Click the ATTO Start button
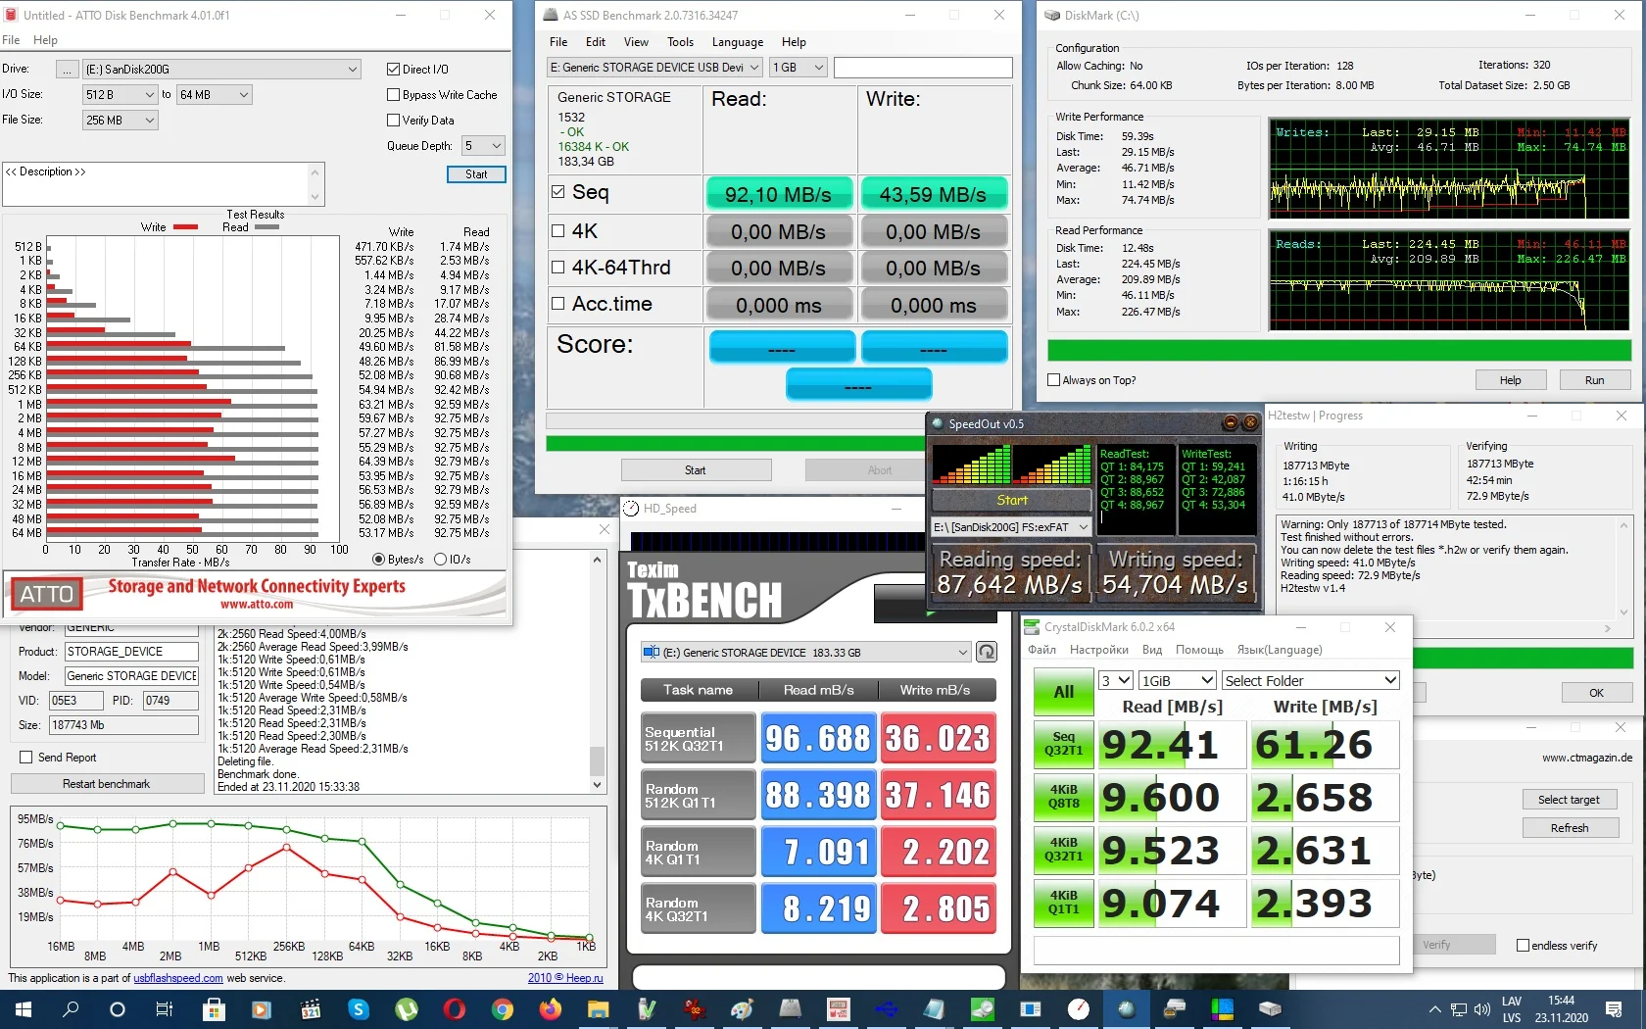Image resolution: width=1646 pixels, height=1029 pixels. click(476, 174)
